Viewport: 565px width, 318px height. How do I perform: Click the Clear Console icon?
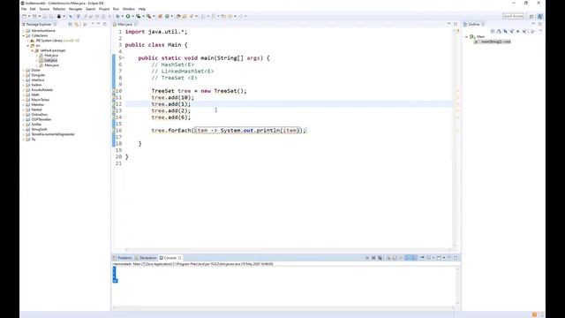(x=388, y=258)
